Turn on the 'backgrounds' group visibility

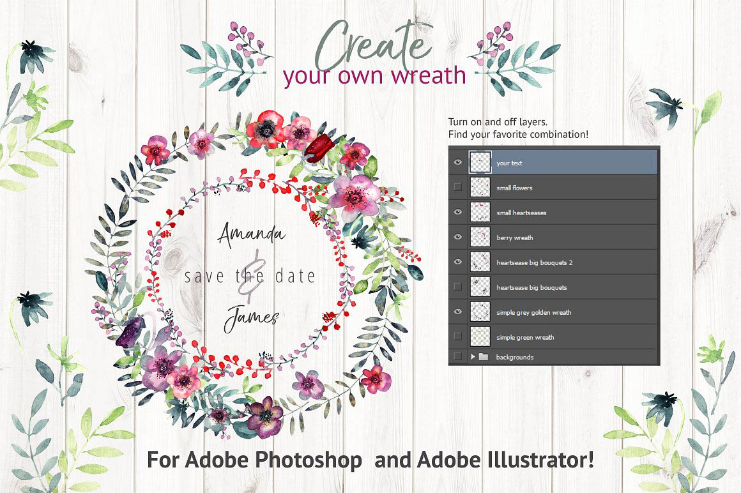coord(457,356)
